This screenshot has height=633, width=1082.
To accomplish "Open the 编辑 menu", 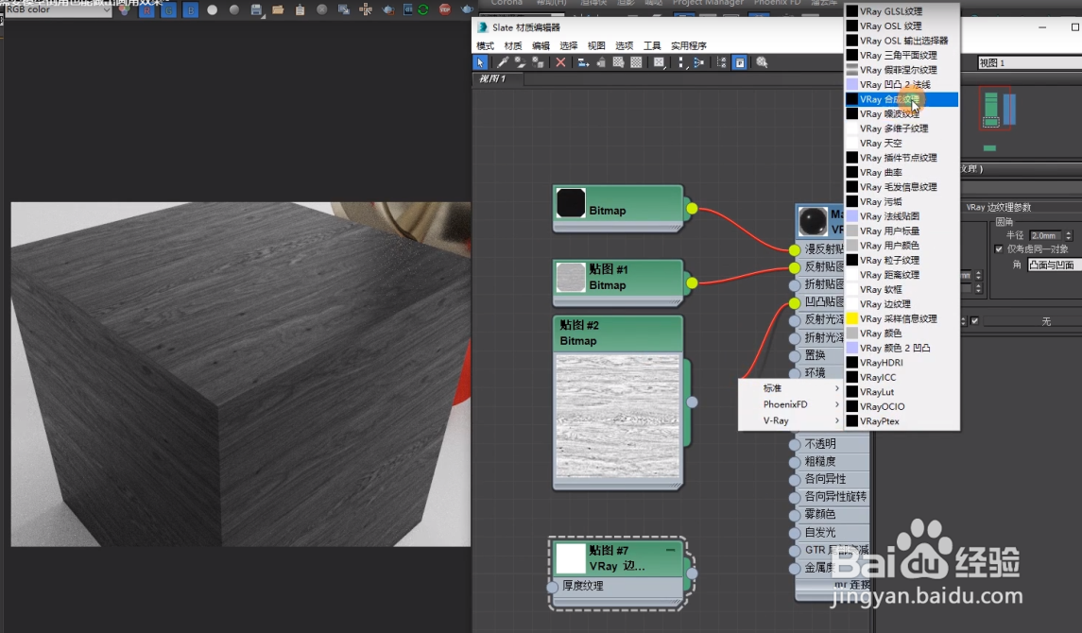I will point(541,45).
